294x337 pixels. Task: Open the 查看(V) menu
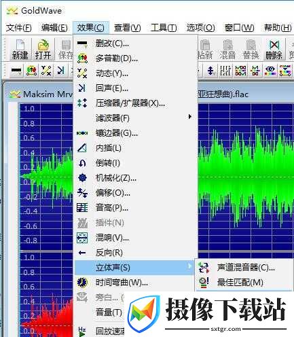pos(128,28)
